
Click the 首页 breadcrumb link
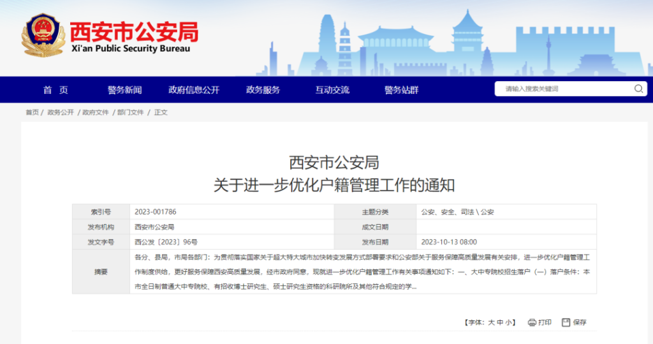(32, 112)
